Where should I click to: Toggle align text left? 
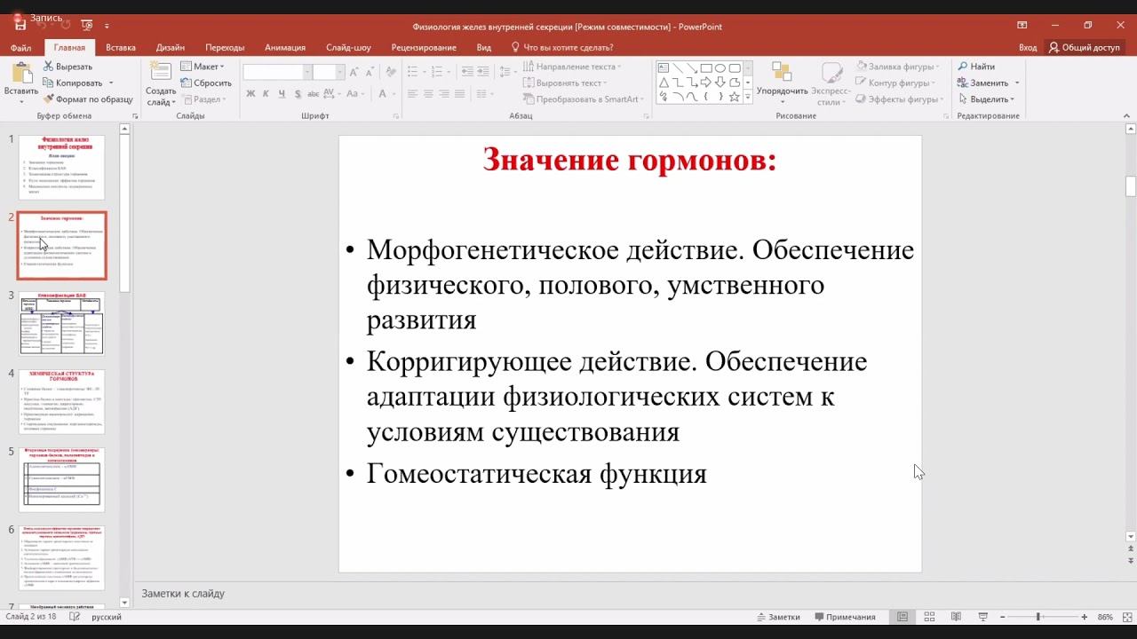tap(412, 93)
